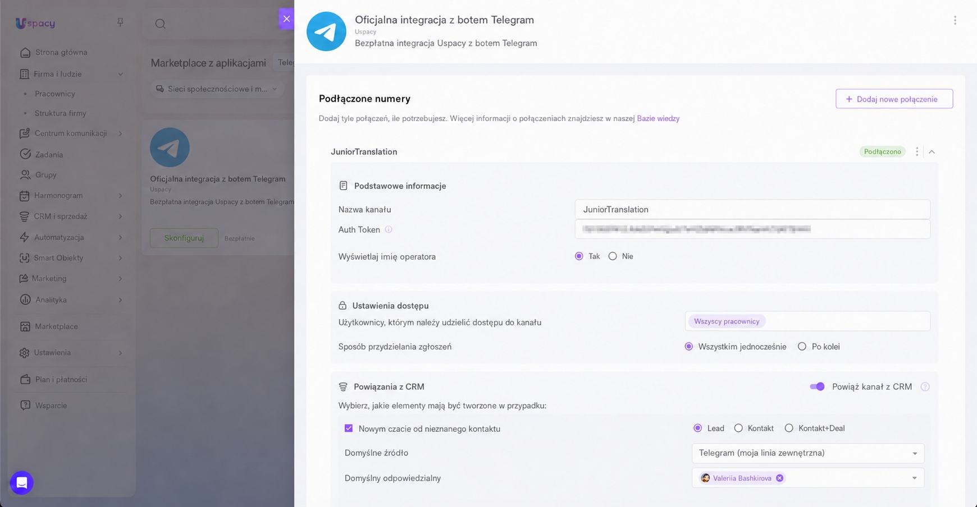
Task: Open the support chat bubble
Action: click(22, 483)
